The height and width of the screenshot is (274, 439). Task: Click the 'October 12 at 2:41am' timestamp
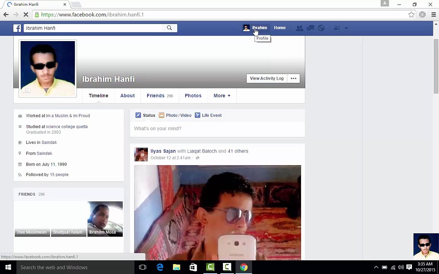(x=170, y=158)
